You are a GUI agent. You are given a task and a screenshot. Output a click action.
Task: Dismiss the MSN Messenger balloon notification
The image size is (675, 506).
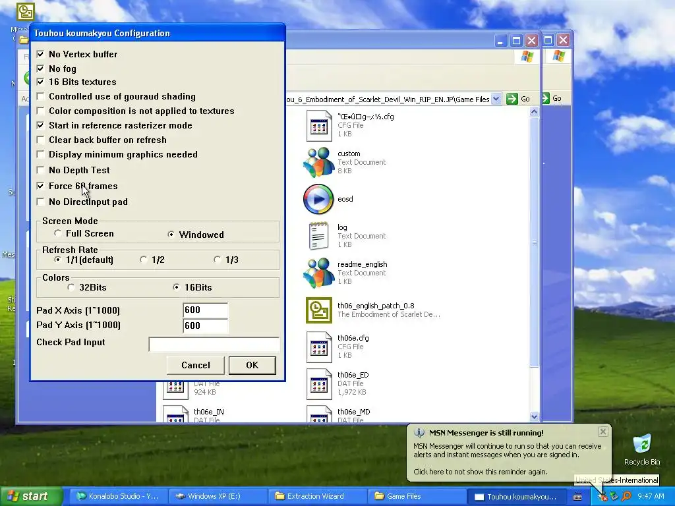(x=602, y=432)
